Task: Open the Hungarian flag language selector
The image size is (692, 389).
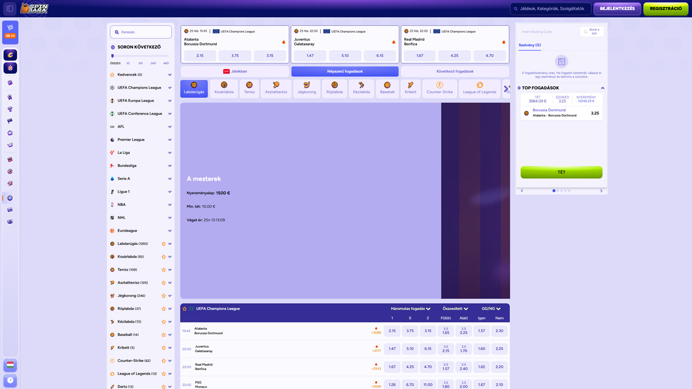Action: [10, 365]
